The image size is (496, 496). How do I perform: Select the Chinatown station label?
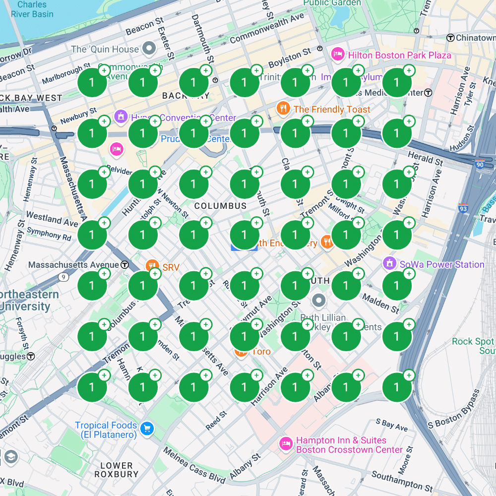(476, 38)
